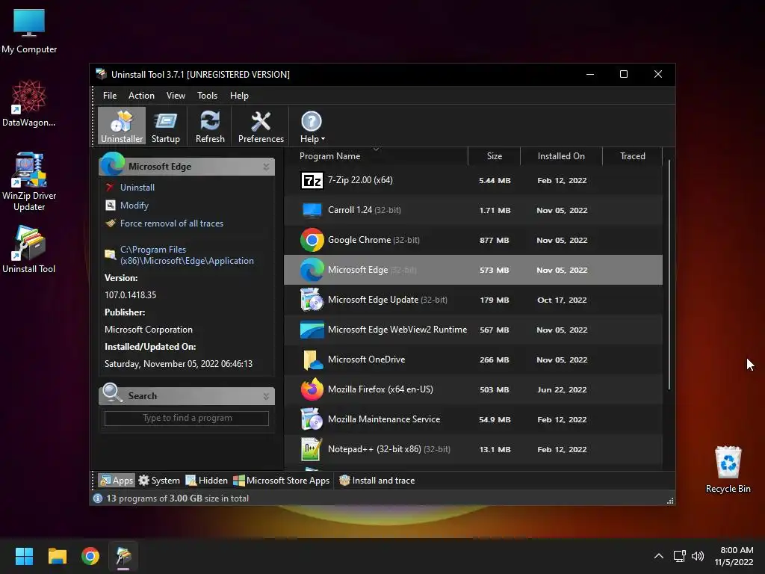Open the Uninstaller toolbar section

tap(122, 126)
